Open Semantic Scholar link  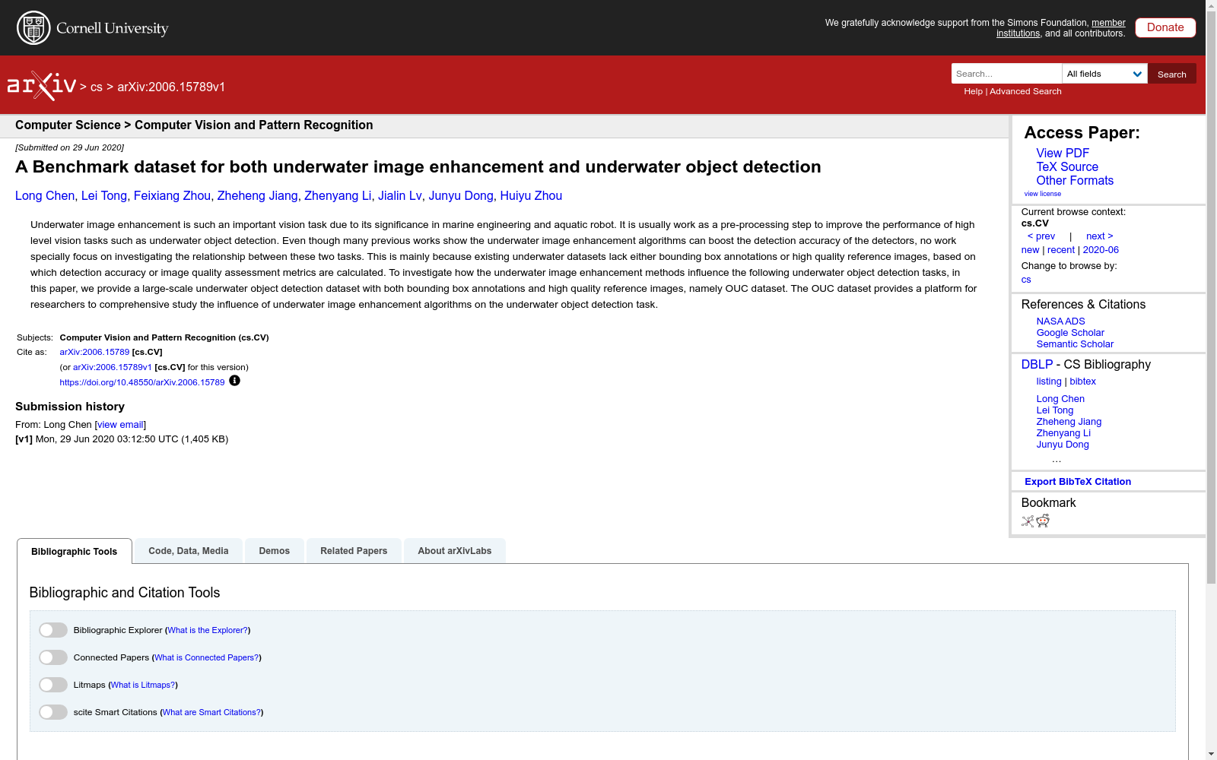point(1075,344)
